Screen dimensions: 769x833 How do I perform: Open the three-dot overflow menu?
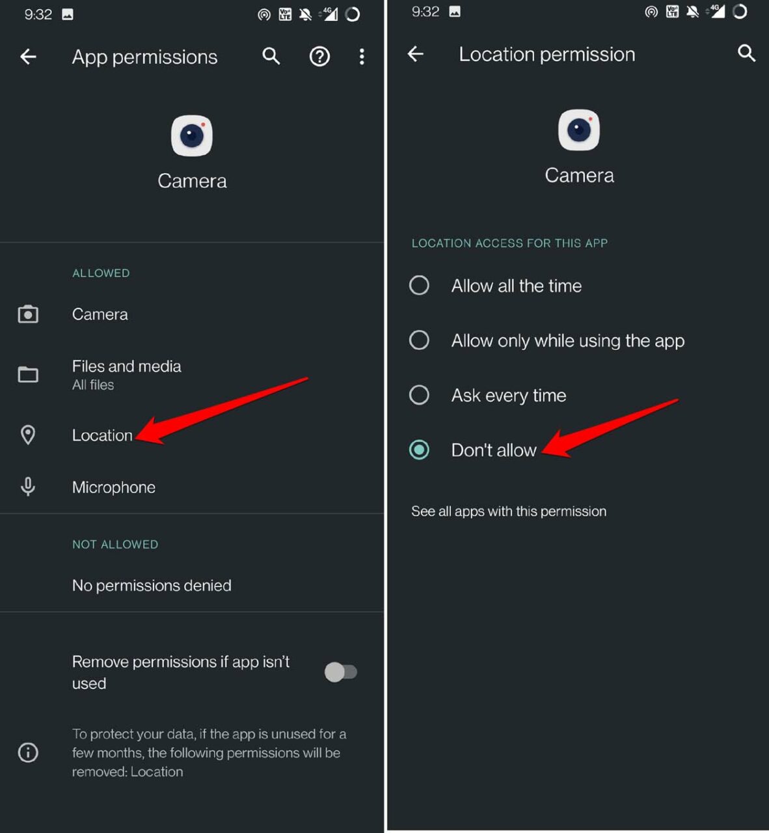362,57
